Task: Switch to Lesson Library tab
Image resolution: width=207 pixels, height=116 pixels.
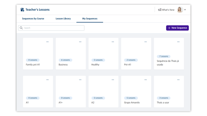Action: click(x=63, y=19)
